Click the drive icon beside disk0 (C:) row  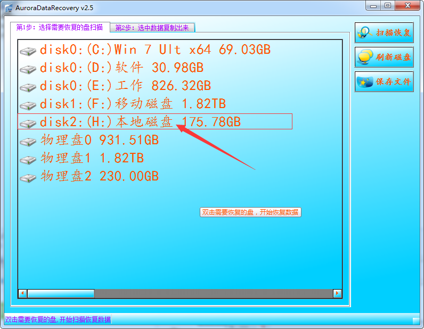(x=28, y=51)
